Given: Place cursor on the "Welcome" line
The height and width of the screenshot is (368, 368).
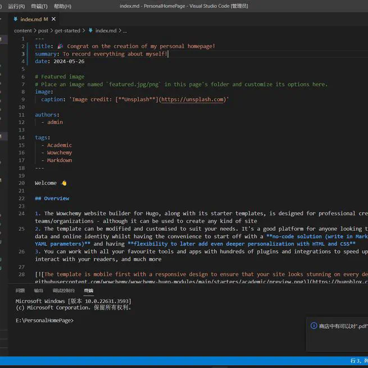Looking at the screenshot, I should click(x=46, y=183).
